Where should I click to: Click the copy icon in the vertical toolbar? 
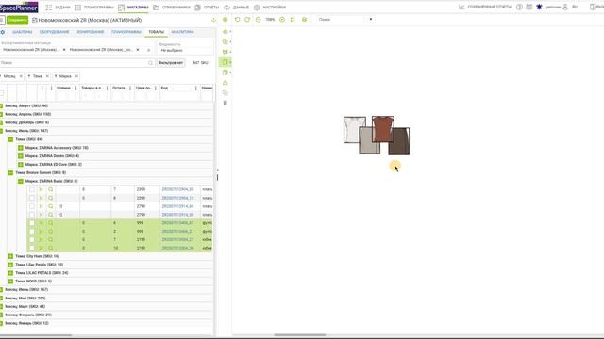pyautogui.click(x=226, y=93)
